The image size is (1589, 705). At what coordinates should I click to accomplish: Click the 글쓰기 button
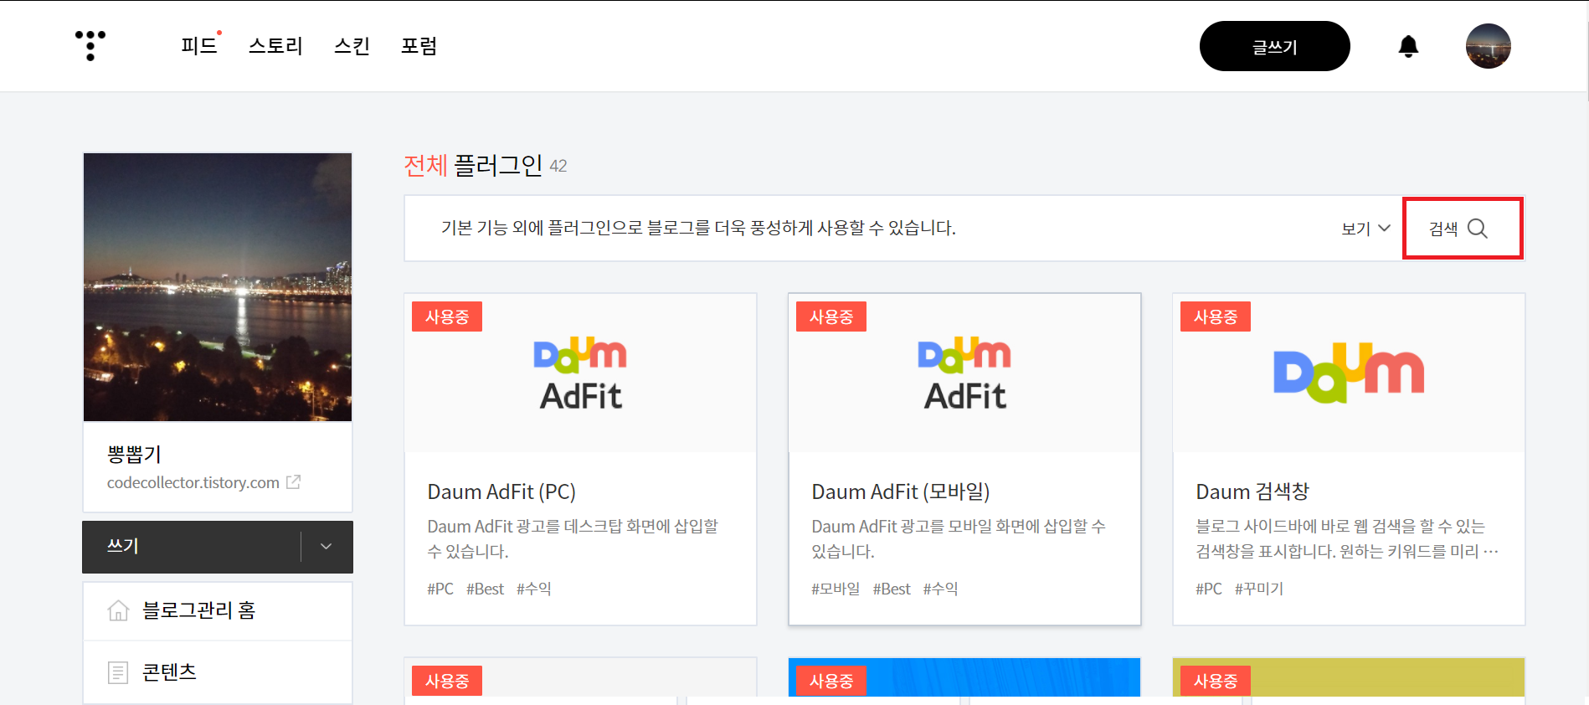(x=1274, y=46)
